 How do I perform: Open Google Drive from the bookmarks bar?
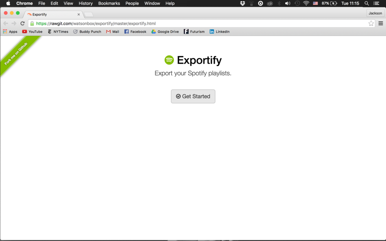165,31
